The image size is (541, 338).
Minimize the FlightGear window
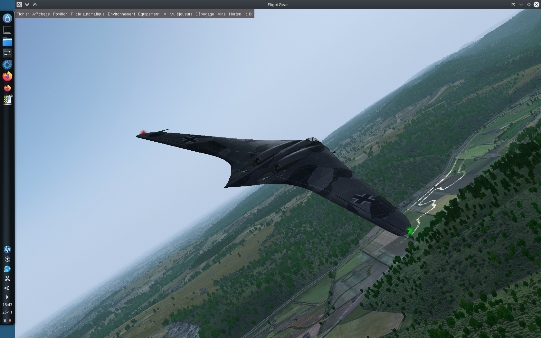521,5
